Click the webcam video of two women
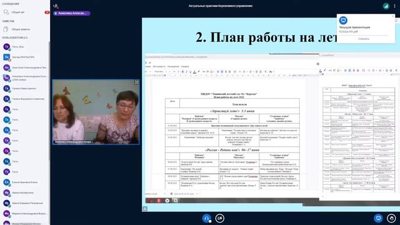Screen dimensions: 400x225 [96, 112]
